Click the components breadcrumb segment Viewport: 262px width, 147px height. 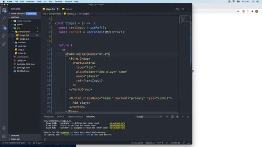point(55,14)
